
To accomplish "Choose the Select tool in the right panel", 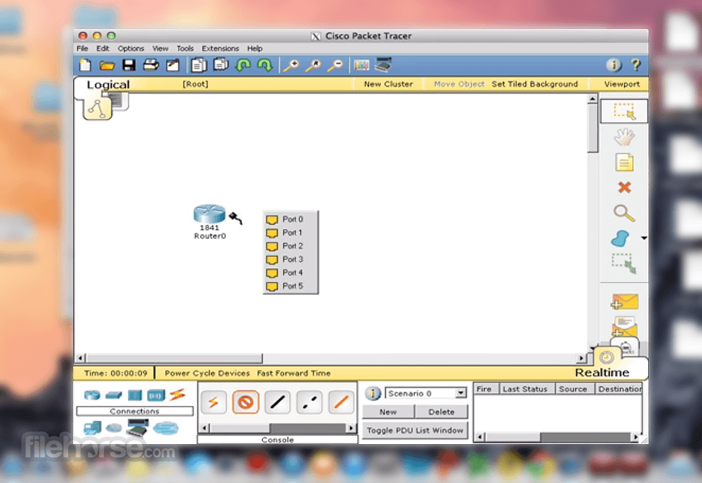I will [x=624, y=111].
